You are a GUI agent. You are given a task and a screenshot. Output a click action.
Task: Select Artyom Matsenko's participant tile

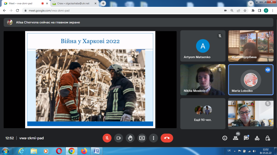click(x=203, y=46)
